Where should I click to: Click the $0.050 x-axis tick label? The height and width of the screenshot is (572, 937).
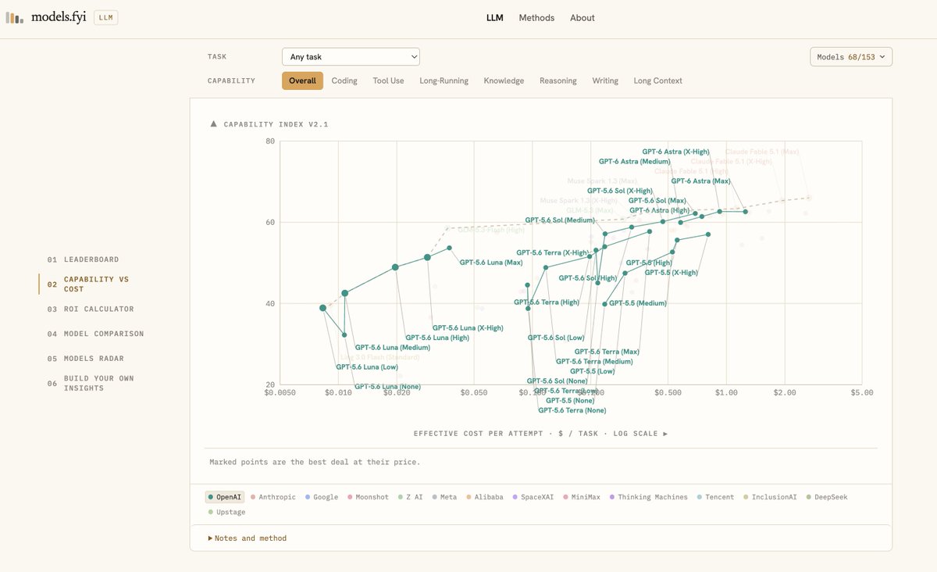click(474, 392)
